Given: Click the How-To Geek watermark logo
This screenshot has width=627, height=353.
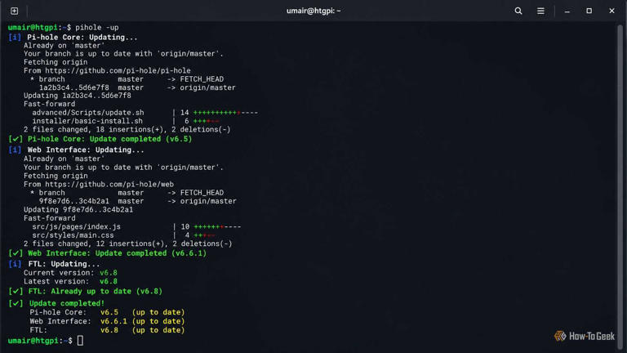Looking at the screenshot, I should tap(585, 336).
